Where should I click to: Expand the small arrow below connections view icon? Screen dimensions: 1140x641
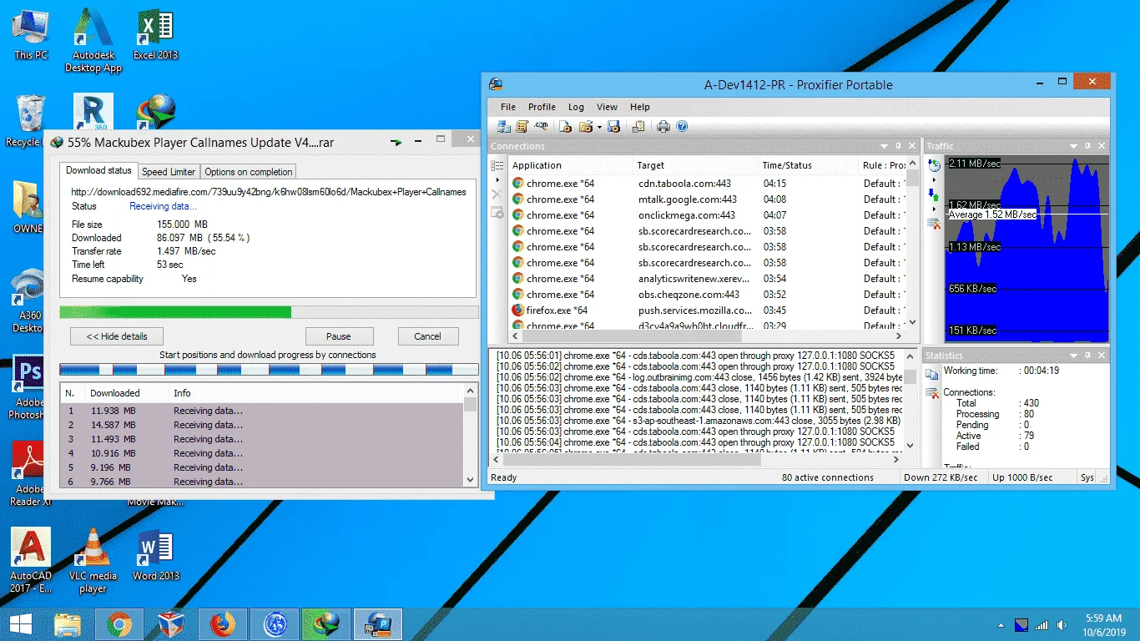pyautogui.click(x=497, y=179)
